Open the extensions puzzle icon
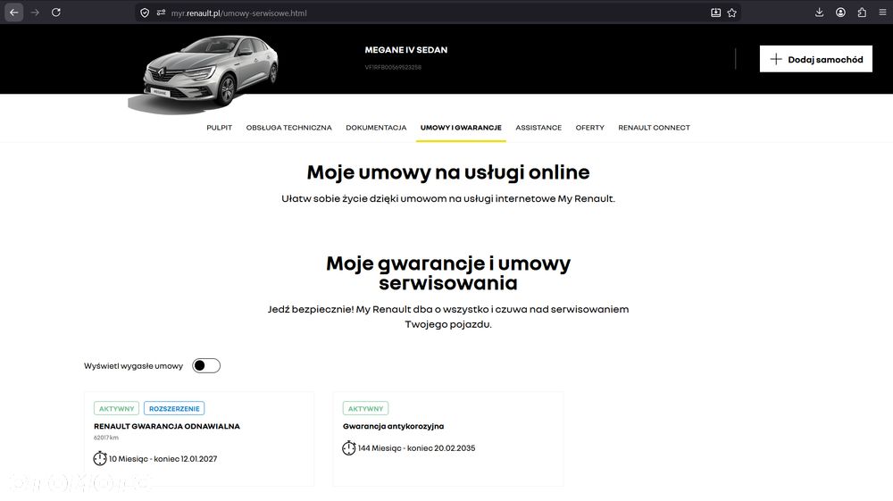893x501 pixels. coord(861,12)
